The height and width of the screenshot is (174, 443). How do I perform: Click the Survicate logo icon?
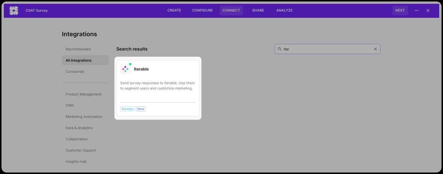(x=14, y=11)
